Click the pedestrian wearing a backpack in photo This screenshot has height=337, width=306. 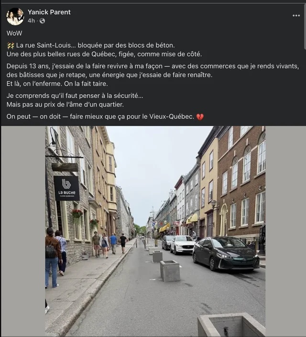tap(52, 258)
